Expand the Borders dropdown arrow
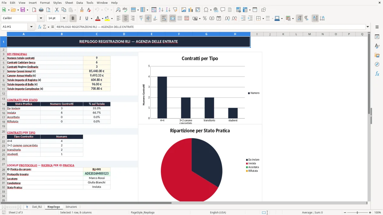This screenshot has width=383, height=215. coord(263,18)
